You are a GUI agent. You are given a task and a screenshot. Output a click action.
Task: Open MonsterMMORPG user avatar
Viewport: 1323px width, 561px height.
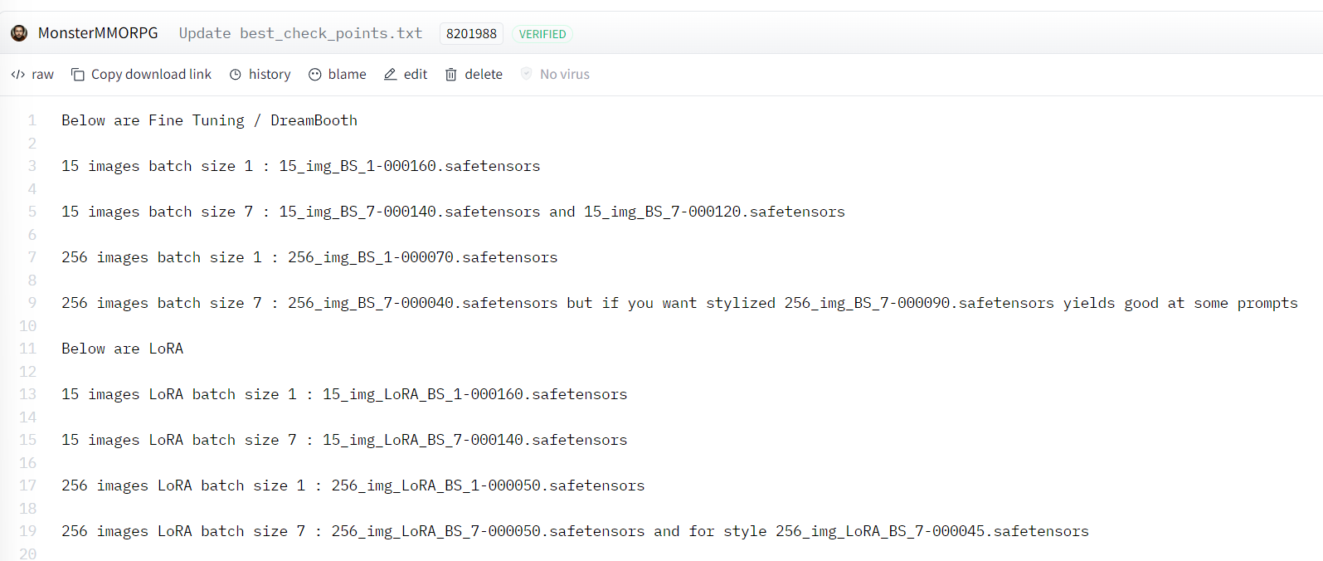pyautogui.click(x=19, y=33)
